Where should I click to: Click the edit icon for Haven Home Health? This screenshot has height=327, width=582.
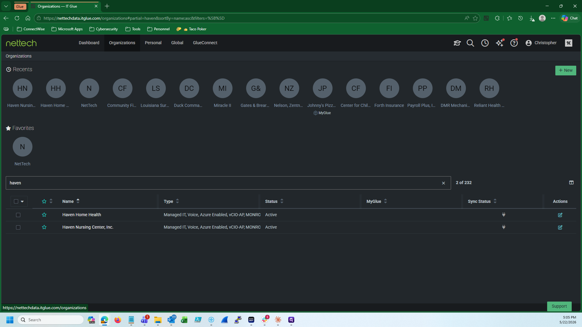click(560, 215)
